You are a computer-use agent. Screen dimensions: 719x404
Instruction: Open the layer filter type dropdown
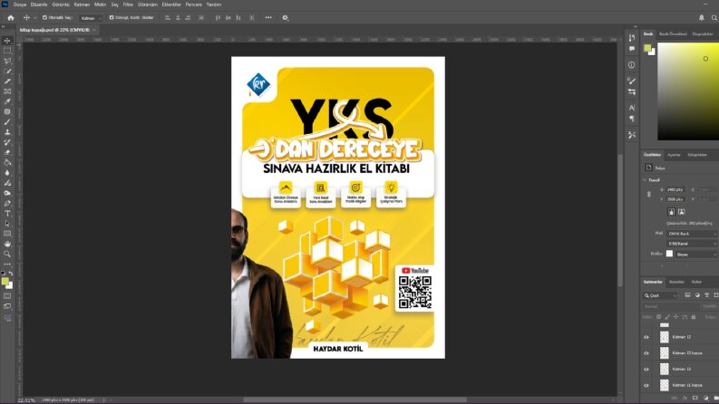click(x=660, y=295)
